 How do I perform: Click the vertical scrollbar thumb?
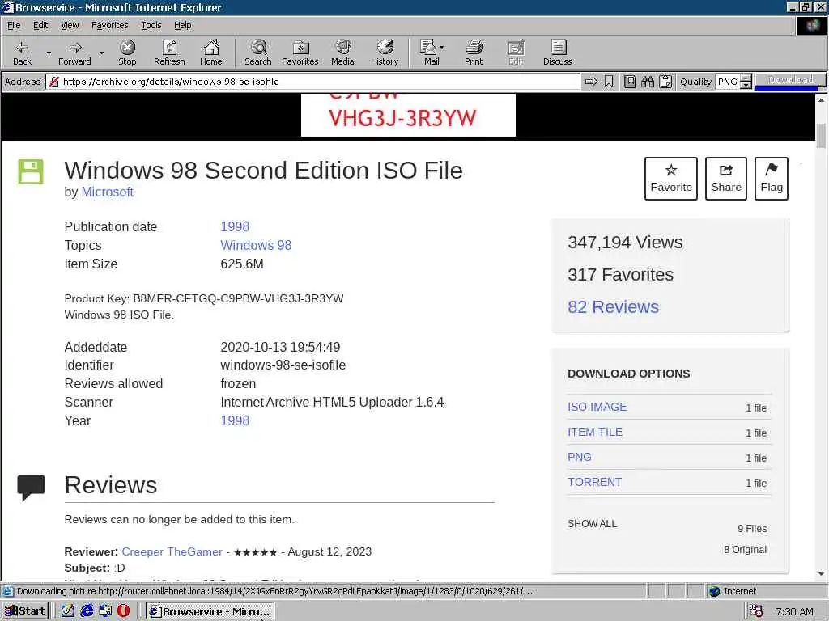[821, 136]
